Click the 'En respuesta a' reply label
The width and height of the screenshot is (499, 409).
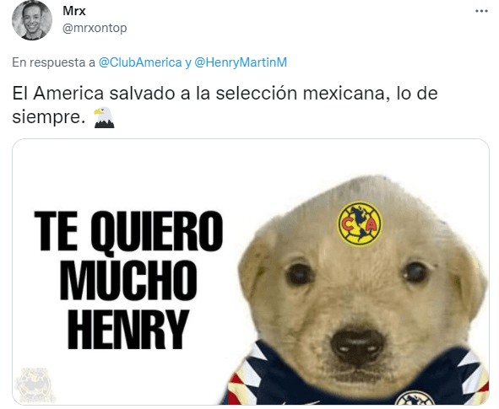click(53, 62)
